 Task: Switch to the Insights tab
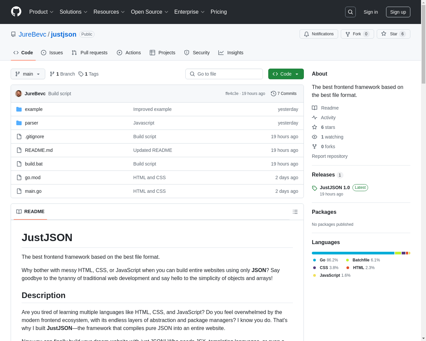(231, 53)
